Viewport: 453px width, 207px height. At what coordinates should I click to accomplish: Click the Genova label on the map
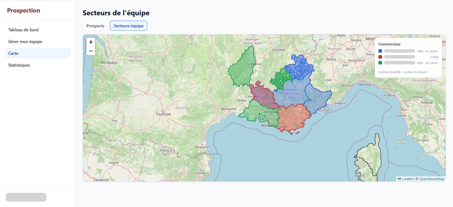click(x=365, y=85)
